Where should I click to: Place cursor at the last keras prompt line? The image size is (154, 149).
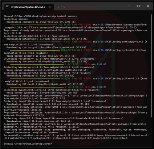28,144
